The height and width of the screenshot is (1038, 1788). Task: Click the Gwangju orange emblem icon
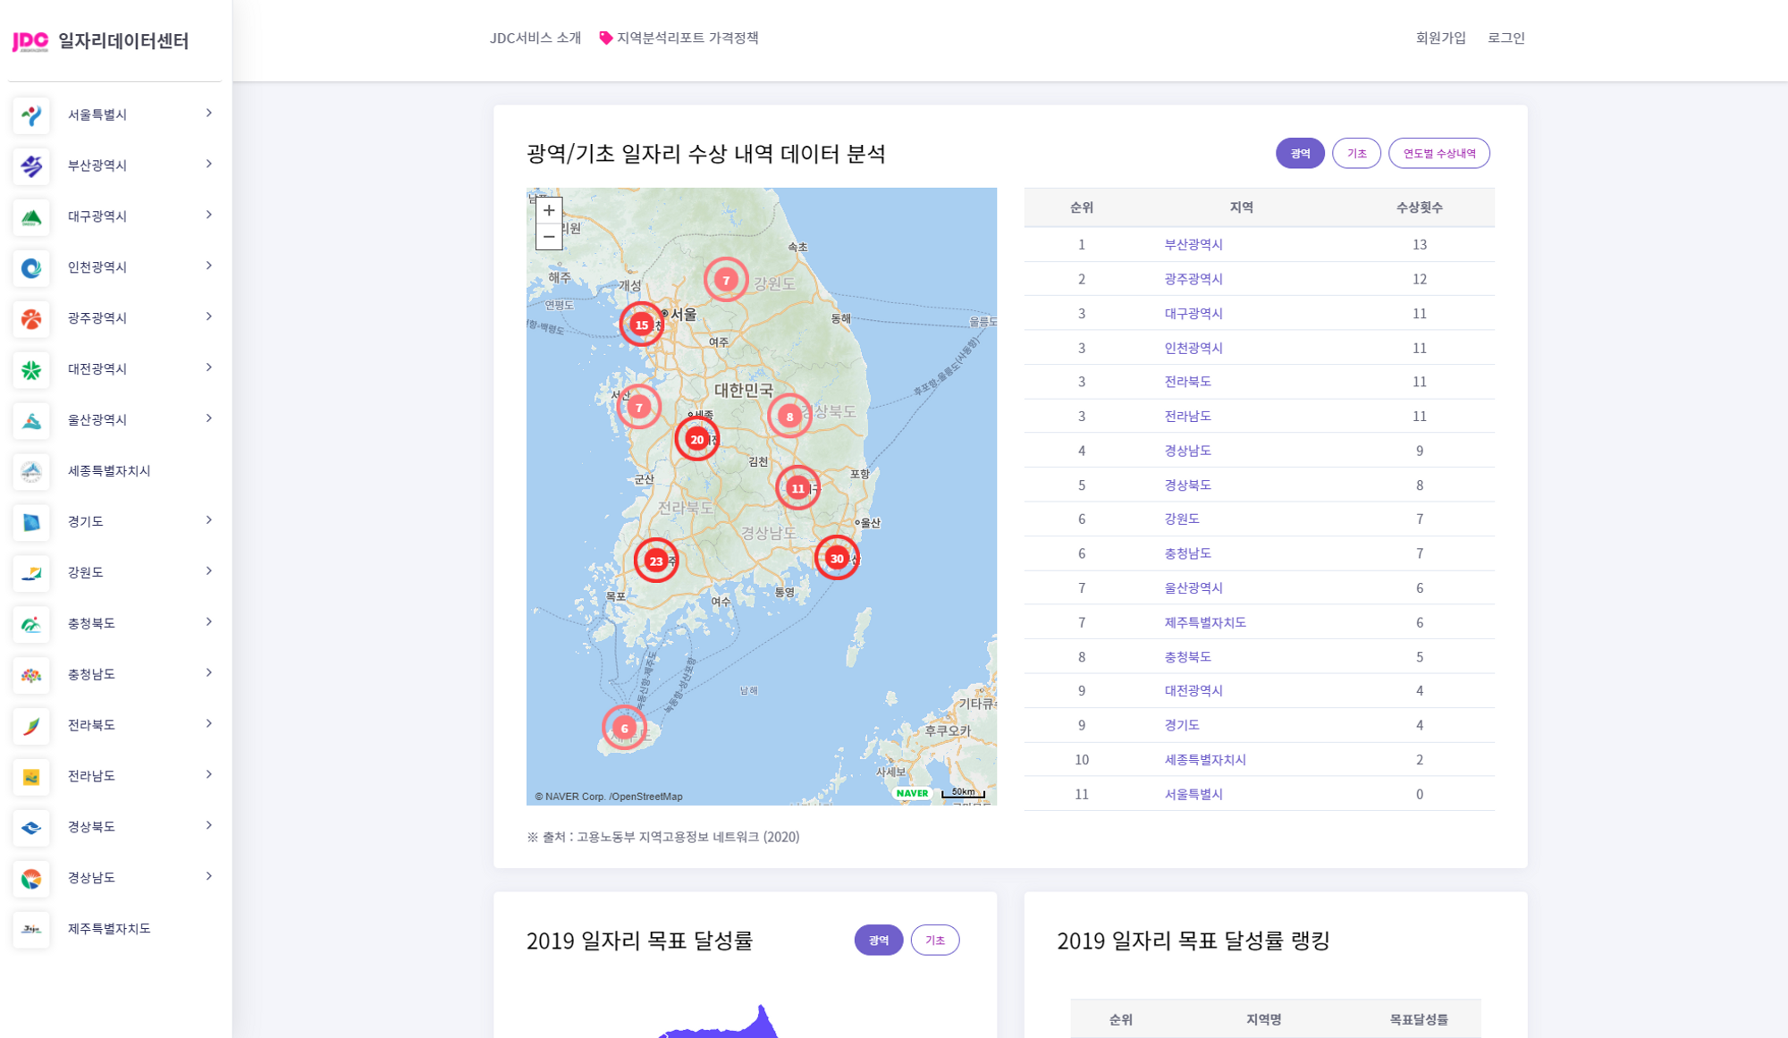pos(31,319)
